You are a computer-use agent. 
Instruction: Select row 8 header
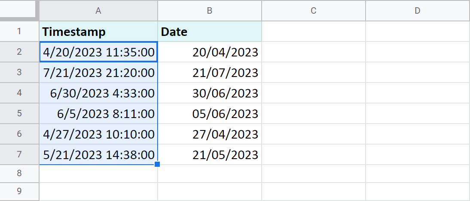pos(19,174)
